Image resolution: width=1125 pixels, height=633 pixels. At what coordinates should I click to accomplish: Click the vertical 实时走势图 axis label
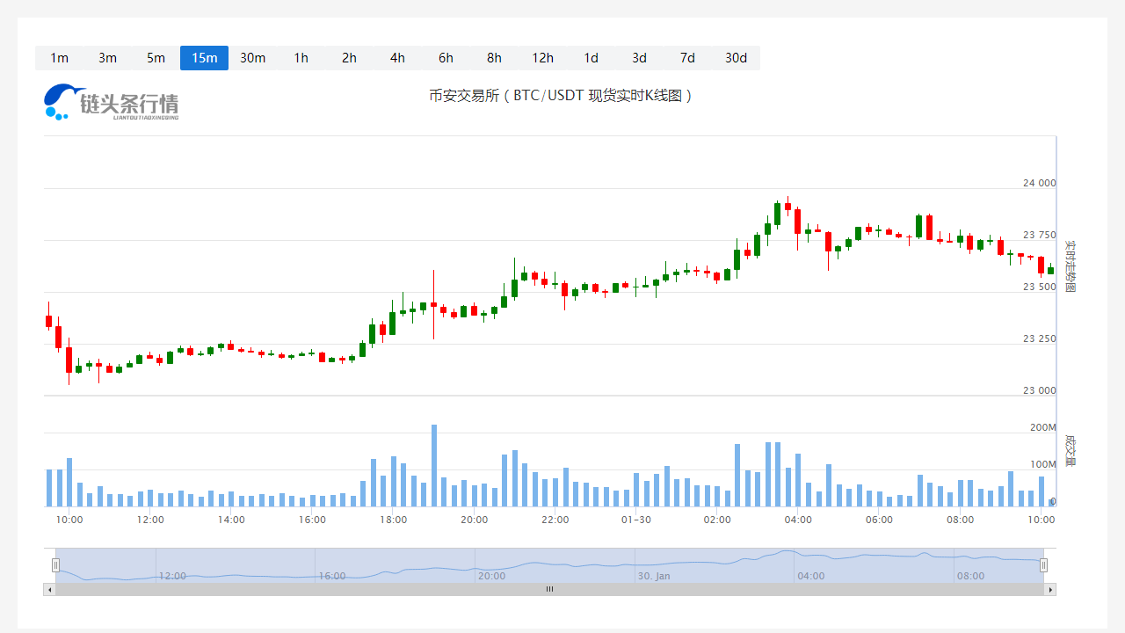1070,266
